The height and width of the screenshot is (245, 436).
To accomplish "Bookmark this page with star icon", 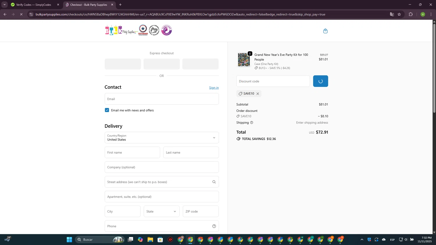I will 399,14.
